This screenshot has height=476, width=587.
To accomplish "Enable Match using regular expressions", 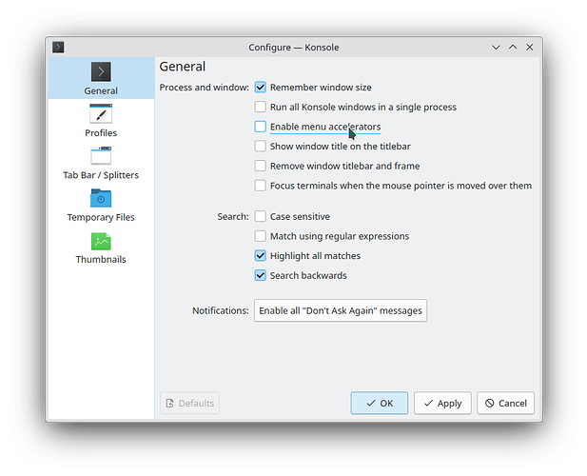I will pos(260,236).
